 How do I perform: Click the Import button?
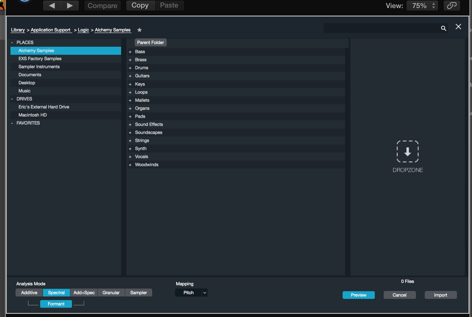pyautogui.click(x=441, y=295)
